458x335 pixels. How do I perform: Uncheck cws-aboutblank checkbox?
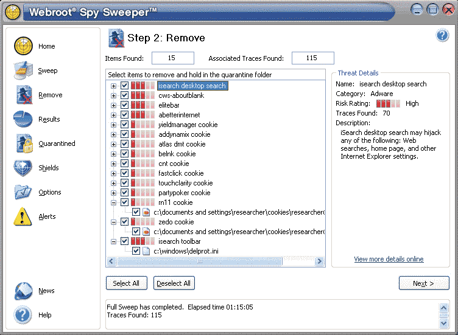click(125, 95)
